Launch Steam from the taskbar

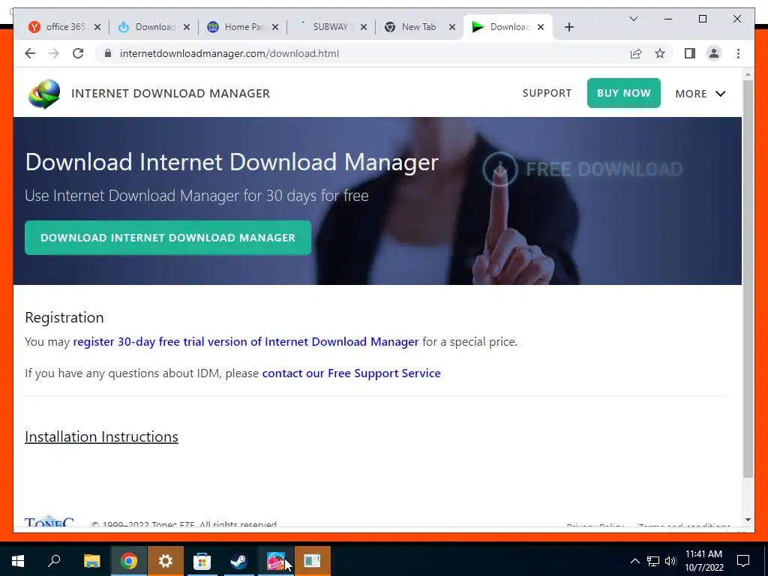[238, 561]
